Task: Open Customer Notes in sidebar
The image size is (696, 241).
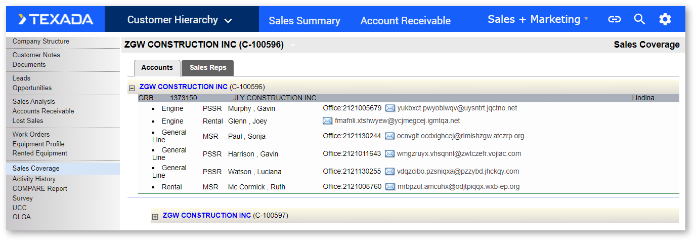Action: (36, 55)
